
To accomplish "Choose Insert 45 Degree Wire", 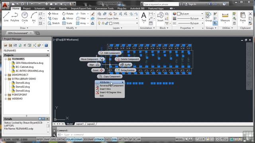I will pyautogui.click(x=110, y=93).
